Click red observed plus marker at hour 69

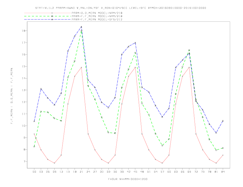point(189,68)
